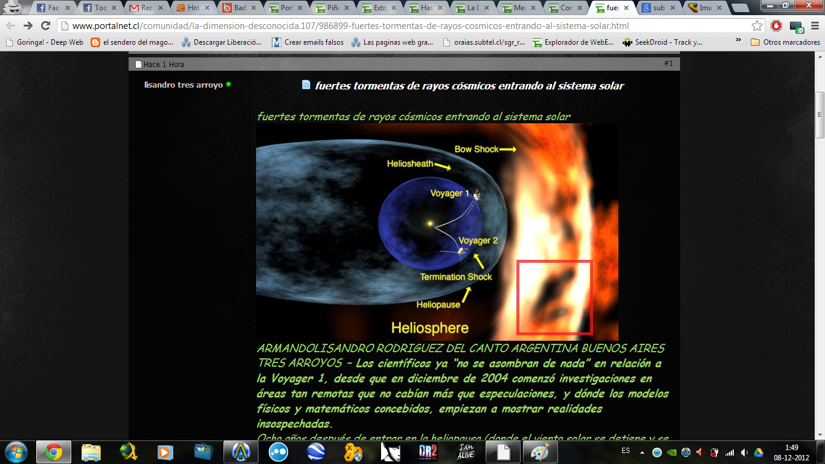Launch DR2 game from the taskbar
This screenshot has height=464, width=825.
(x=428, y=452)
